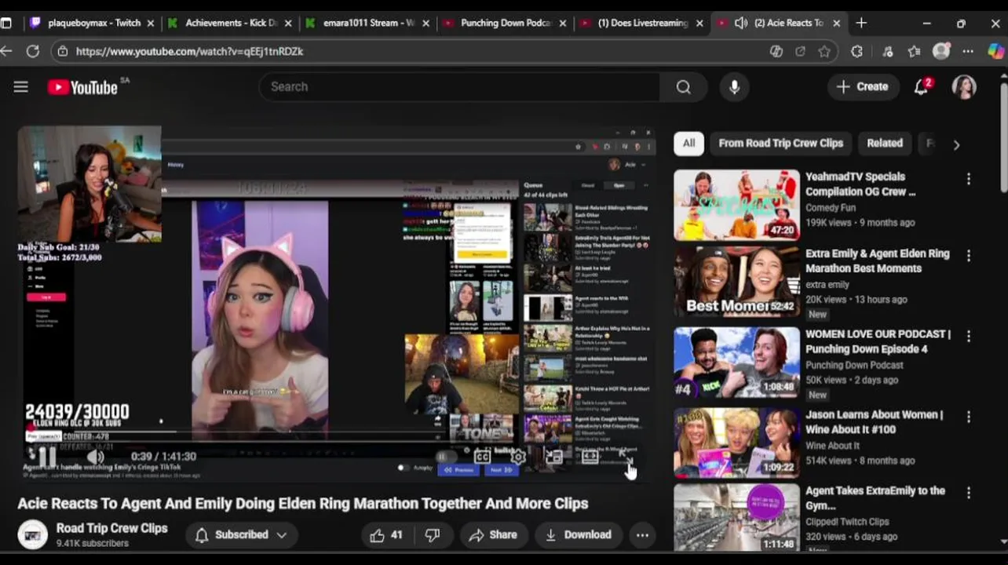Switch to miniplayer mode
The height and width of the screenshot is (565, 1008).
click(554, 457)
